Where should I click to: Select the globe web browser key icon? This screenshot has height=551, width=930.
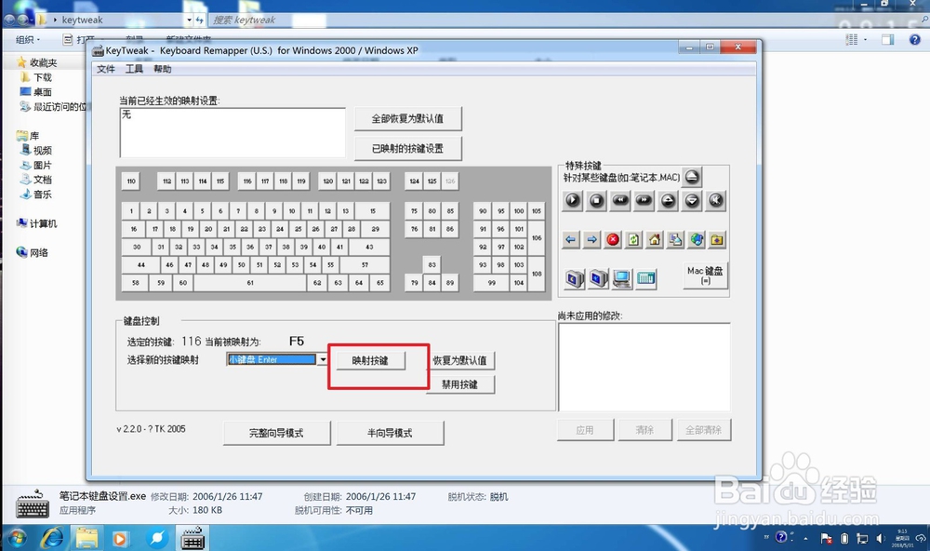coord(697,240)
